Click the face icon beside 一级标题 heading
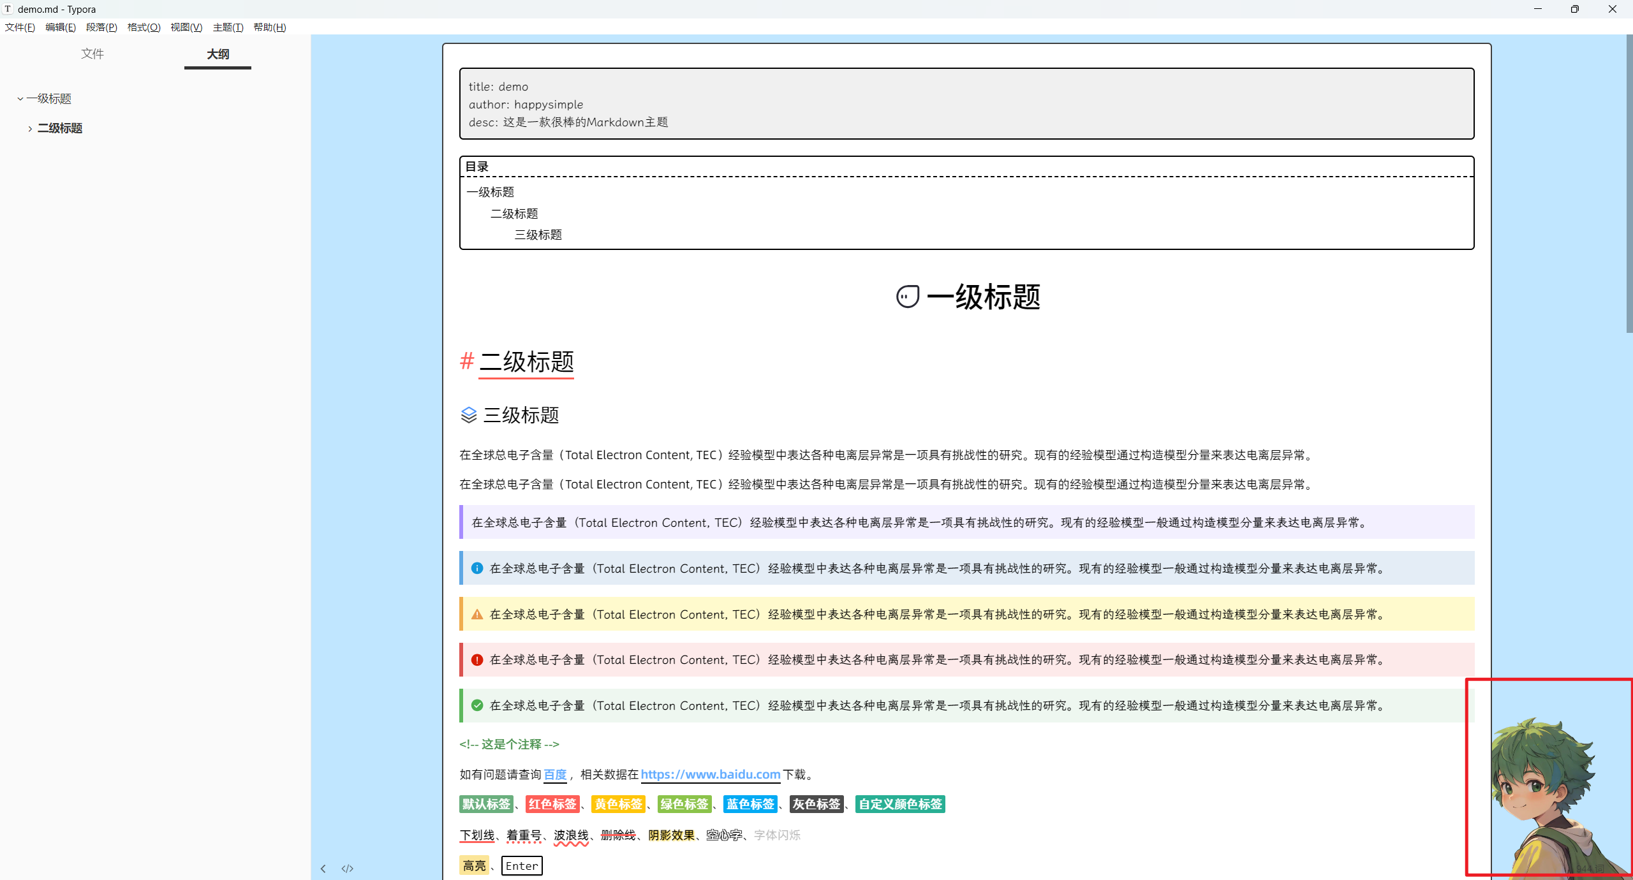The height and width of the screenshot is (880, 1633). [908, 297]
